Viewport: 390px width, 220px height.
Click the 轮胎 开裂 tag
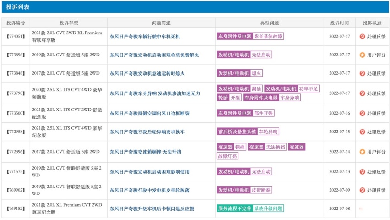[229, 98]
